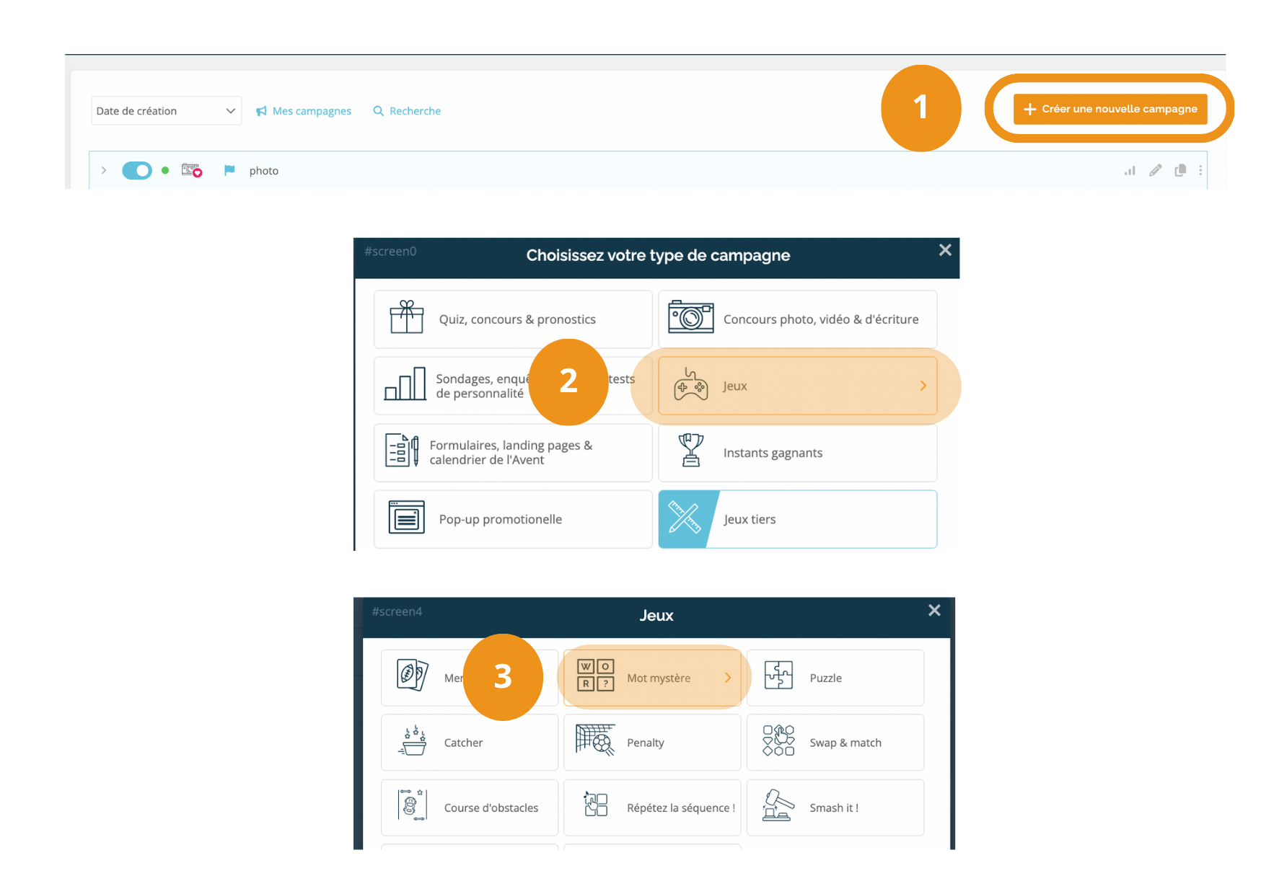The image size is (1261, 894).
Task: Close the Jeux games dialog
Action: point(934,610)
